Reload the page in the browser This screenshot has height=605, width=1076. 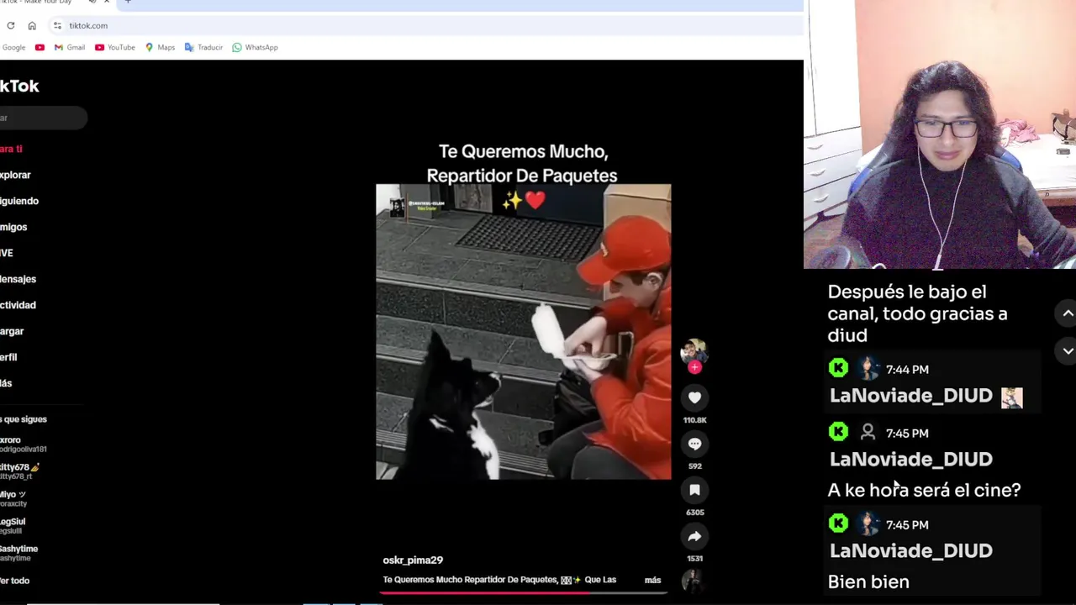(x=11, y=25)
